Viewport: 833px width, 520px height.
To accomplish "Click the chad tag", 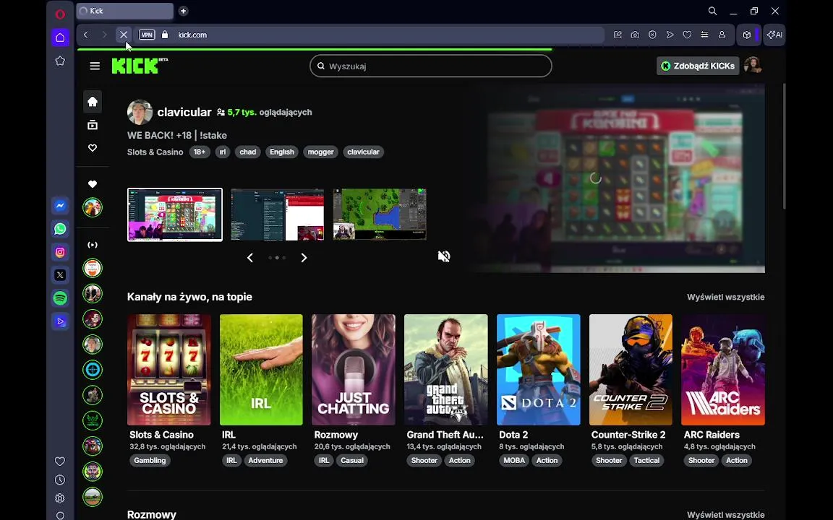I will click(x=247, y=152).
